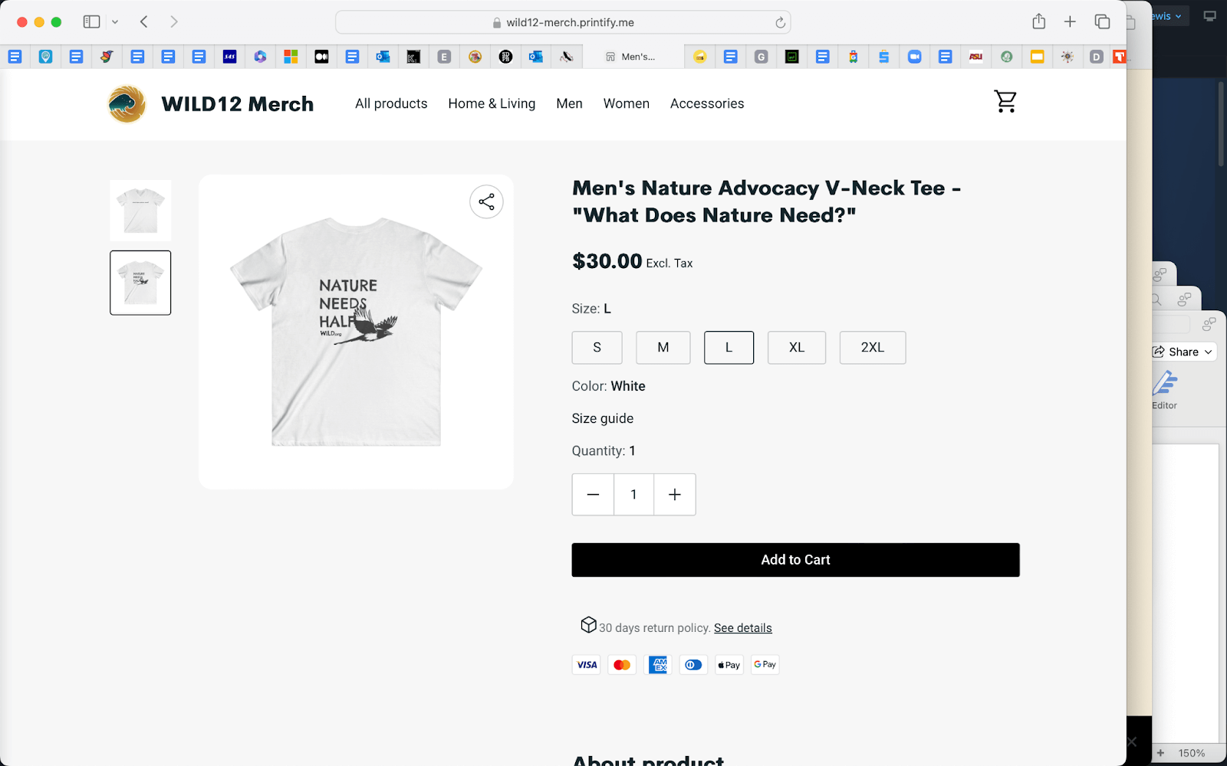Open the Men menu item
This screenshot has width=1227, height=766.
569,103
